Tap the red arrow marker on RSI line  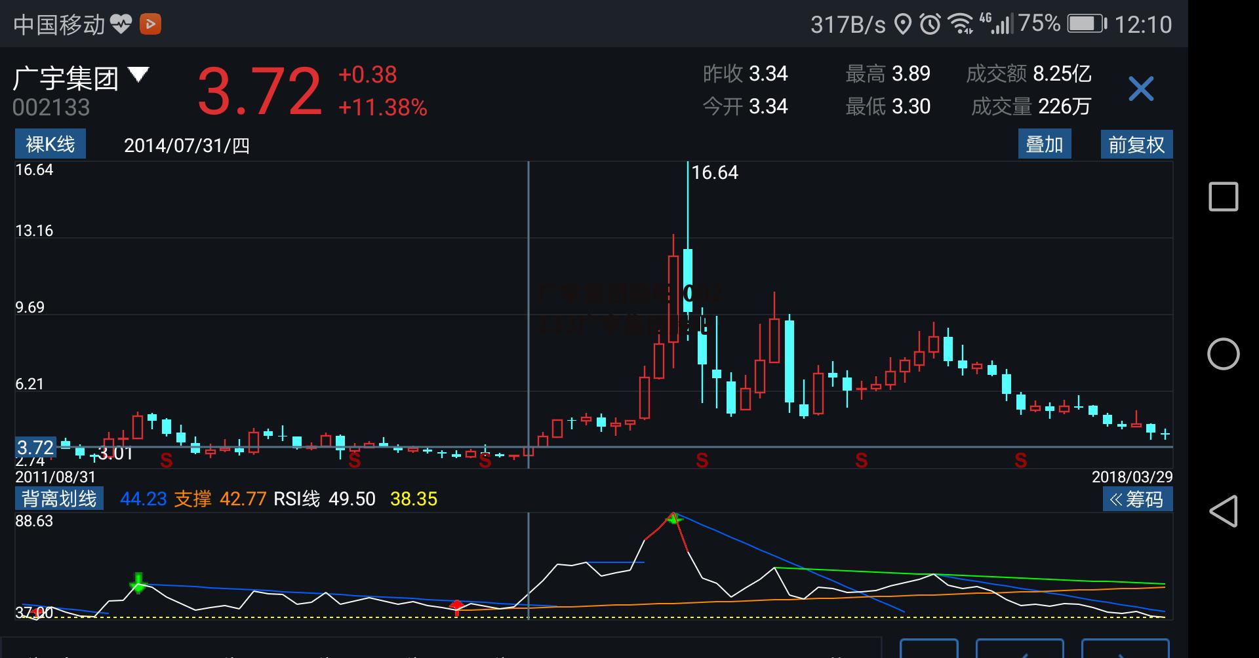(x=456, y=606)
